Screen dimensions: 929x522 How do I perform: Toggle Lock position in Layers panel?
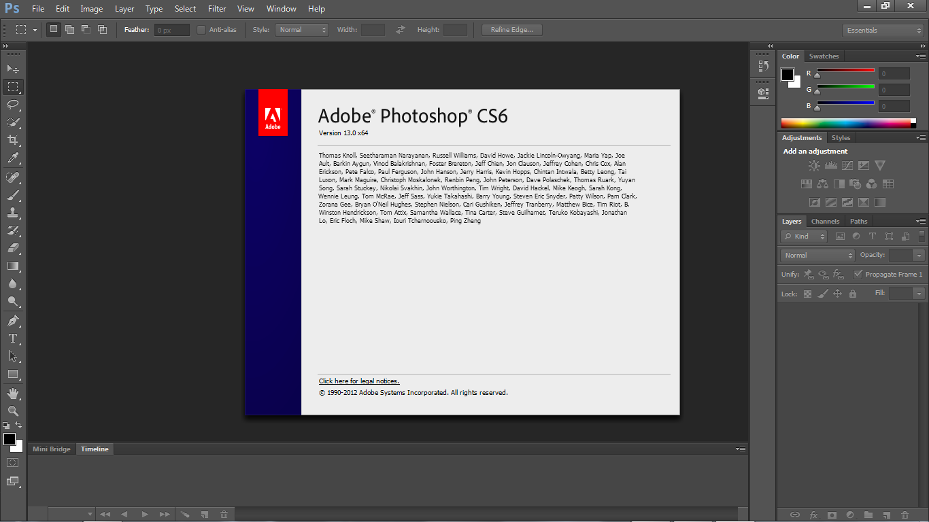[837, 294]
